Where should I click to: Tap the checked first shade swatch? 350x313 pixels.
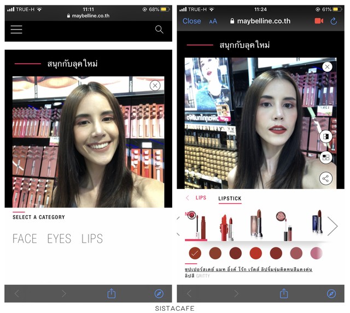pos(195,253)
